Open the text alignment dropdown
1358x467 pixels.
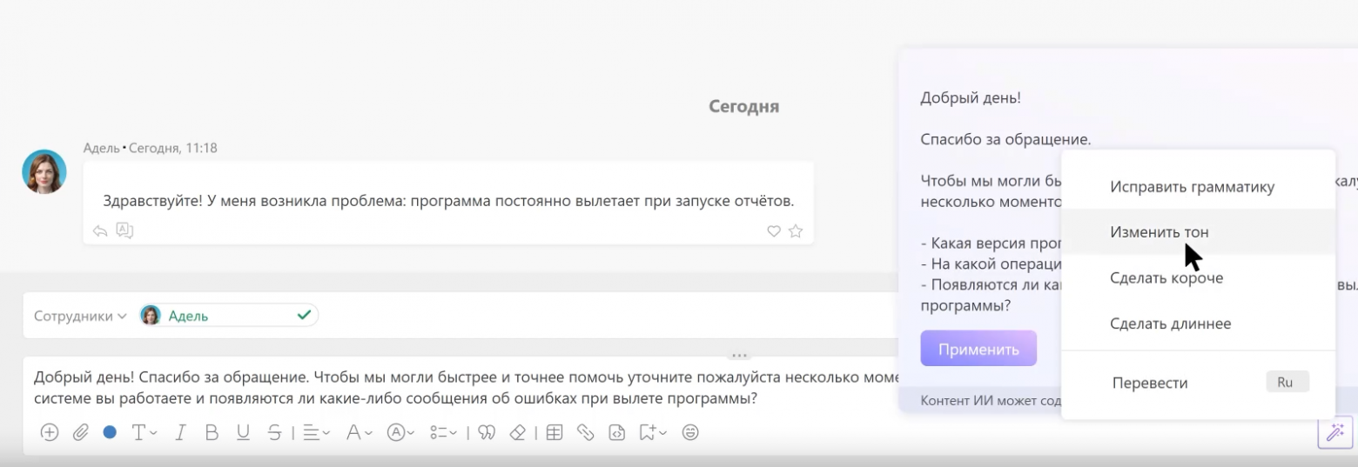[316, 432]
